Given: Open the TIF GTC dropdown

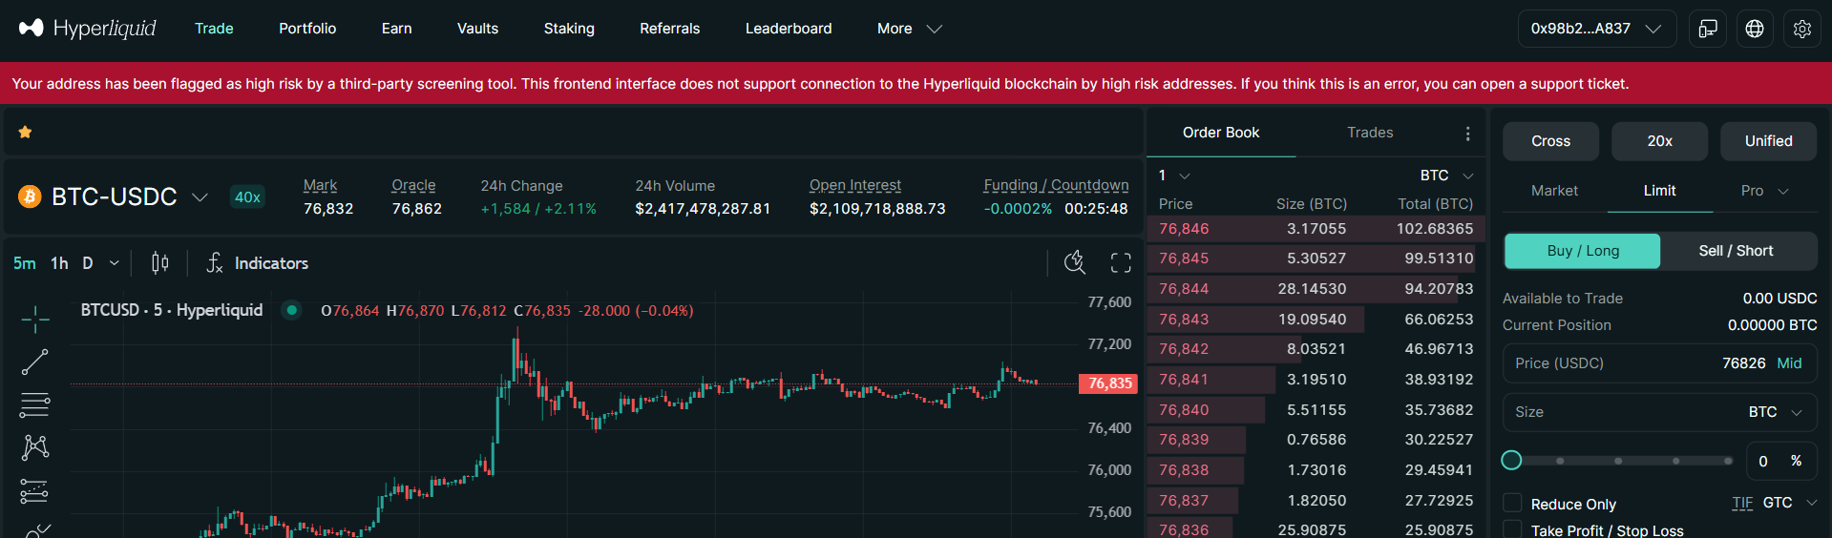Looking at the screenshot, I should (1789, 503).
